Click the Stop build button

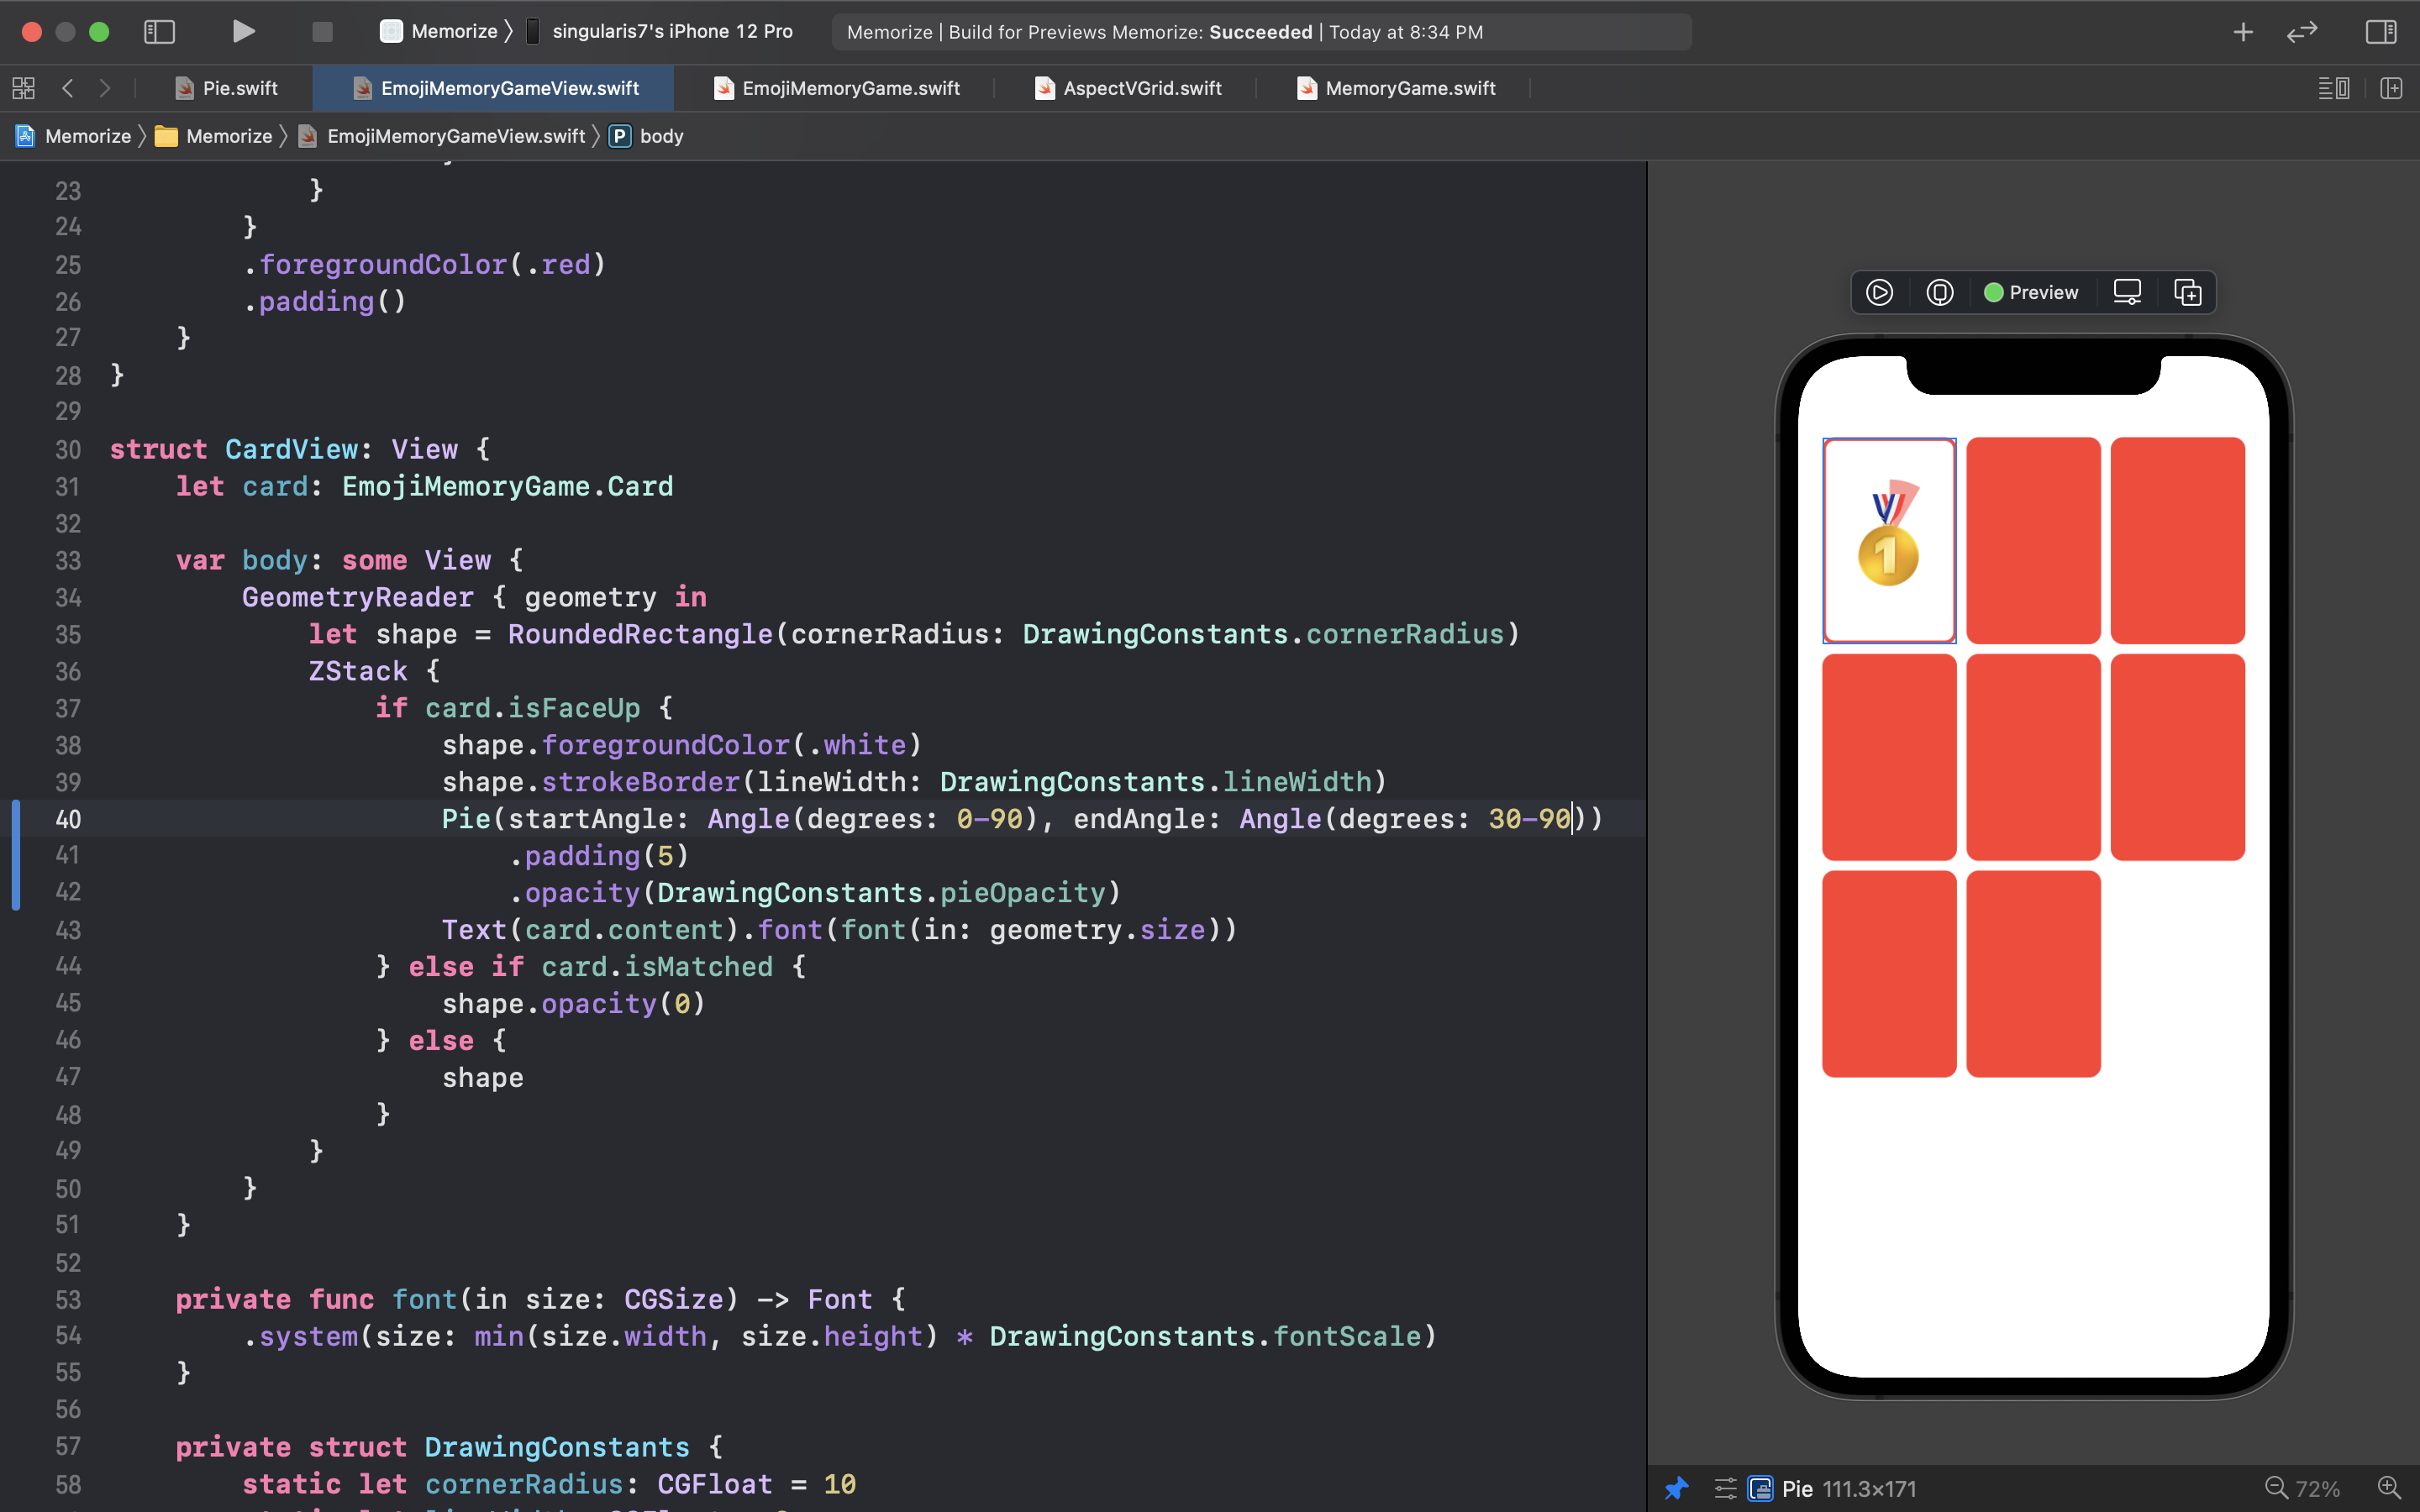point(322,32)
